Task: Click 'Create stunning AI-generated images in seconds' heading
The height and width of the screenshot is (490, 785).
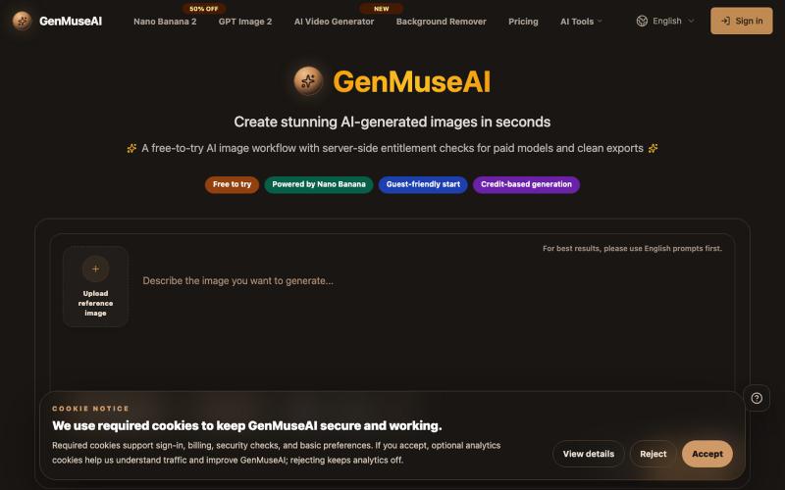Action: pyautogui.click(x=392, y=122)
